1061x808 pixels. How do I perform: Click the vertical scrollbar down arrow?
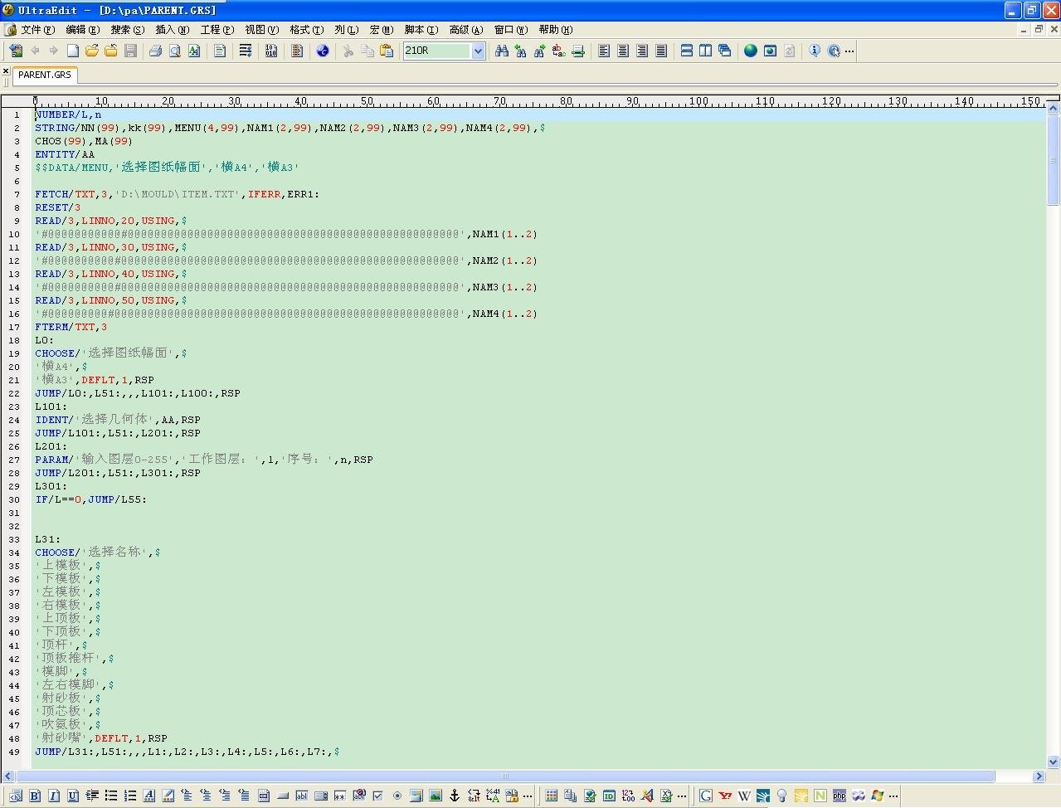[1054, 762]
